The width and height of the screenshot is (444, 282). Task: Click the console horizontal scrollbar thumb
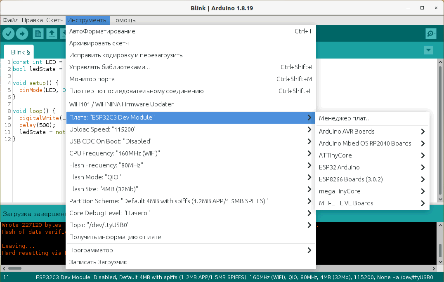[15, 268]
